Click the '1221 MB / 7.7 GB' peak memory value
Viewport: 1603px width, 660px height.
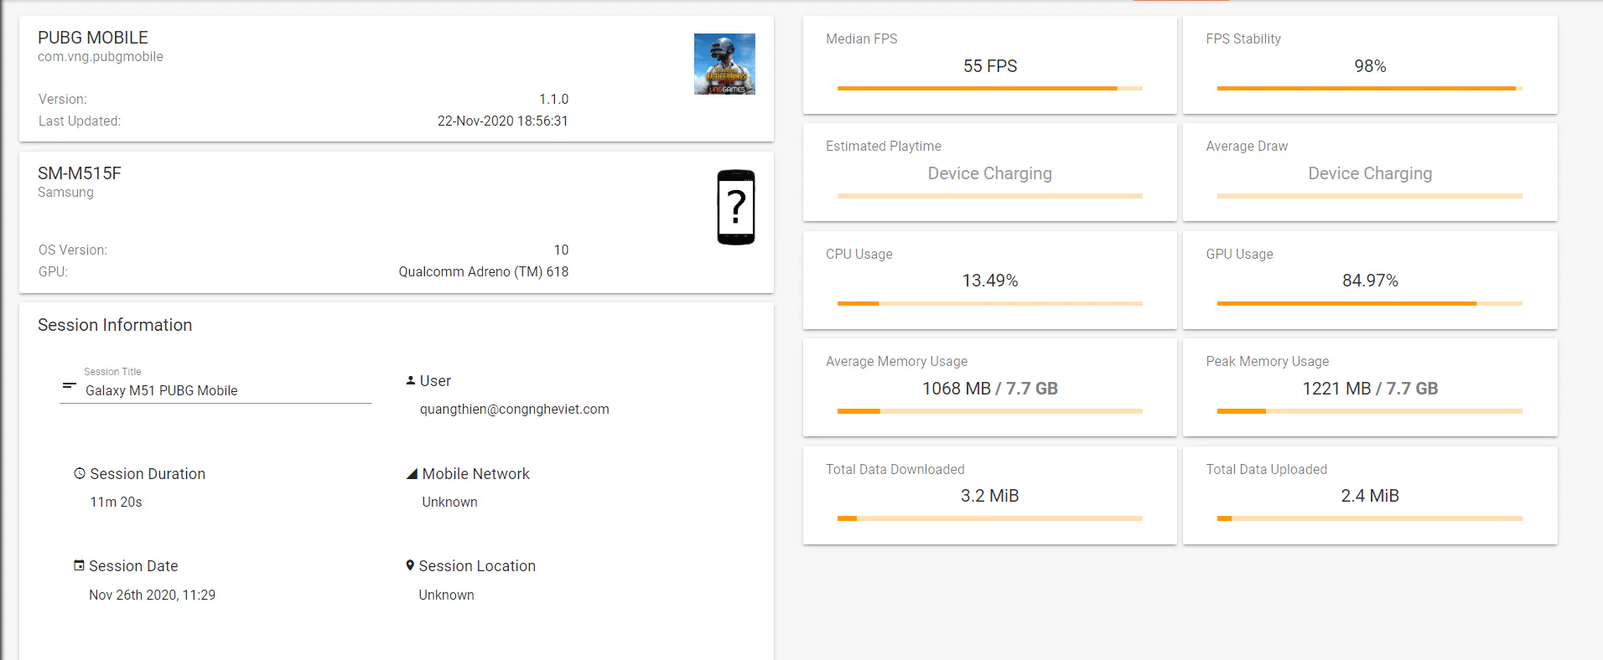pos(1370,389)
